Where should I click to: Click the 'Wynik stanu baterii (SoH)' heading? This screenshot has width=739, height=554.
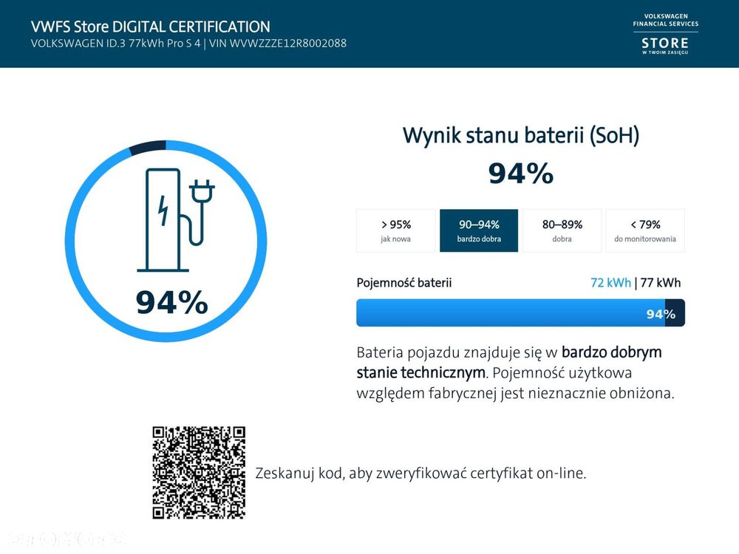tap(521, 135)
